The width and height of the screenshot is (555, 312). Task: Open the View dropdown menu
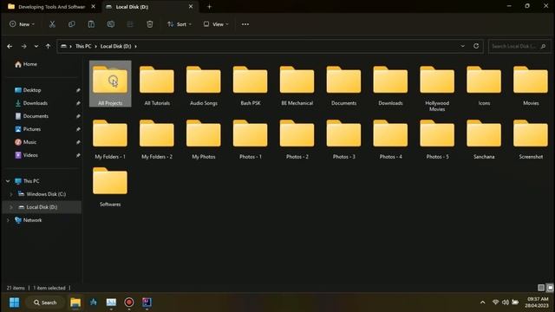pos(216,24)
